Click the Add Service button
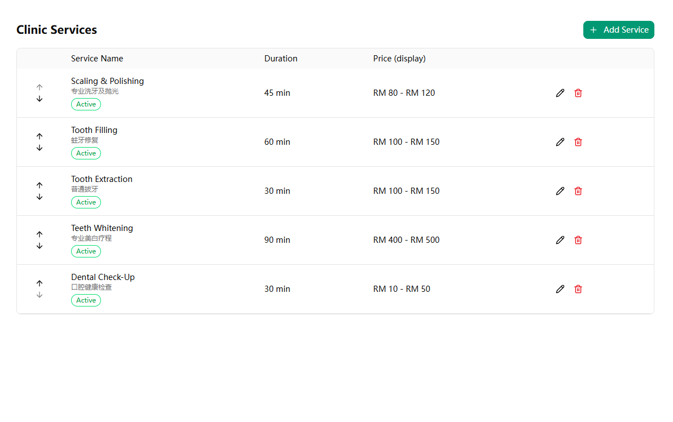 (618, 30)
